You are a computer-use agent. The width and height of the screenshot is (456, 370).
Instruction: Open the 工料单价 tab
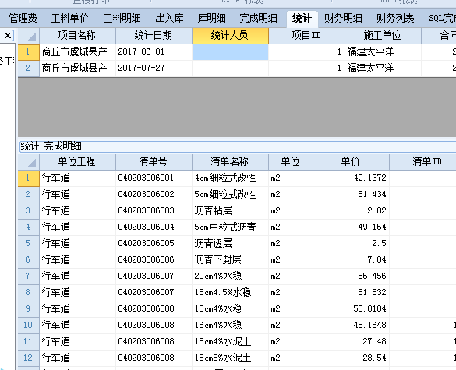[70, 19]
